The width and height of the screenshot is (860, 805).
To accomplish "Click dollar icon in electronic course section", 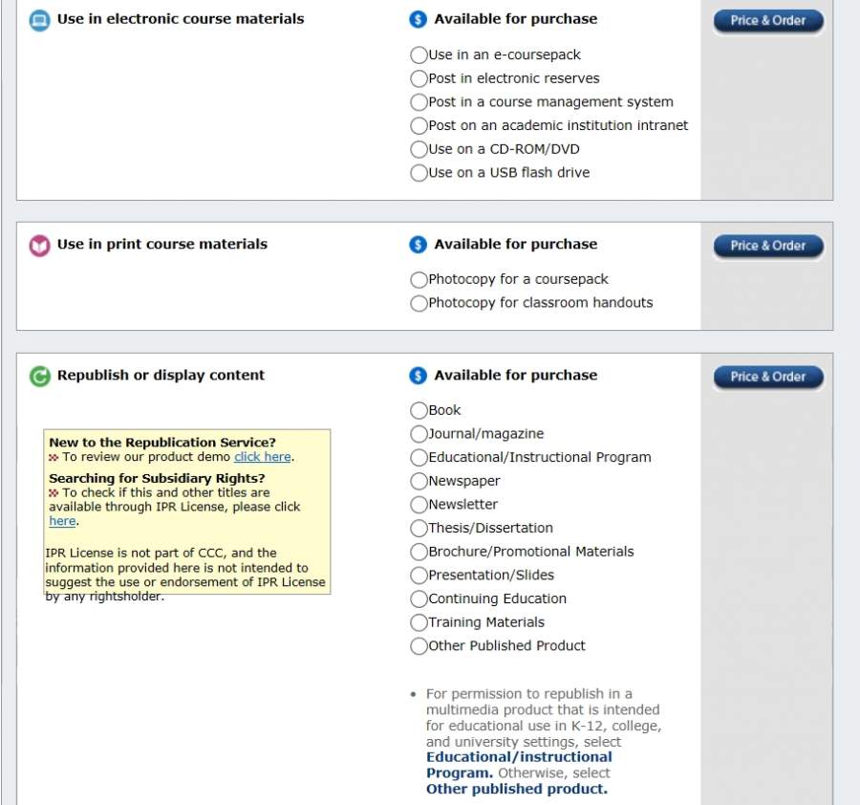I will (418, 19).
